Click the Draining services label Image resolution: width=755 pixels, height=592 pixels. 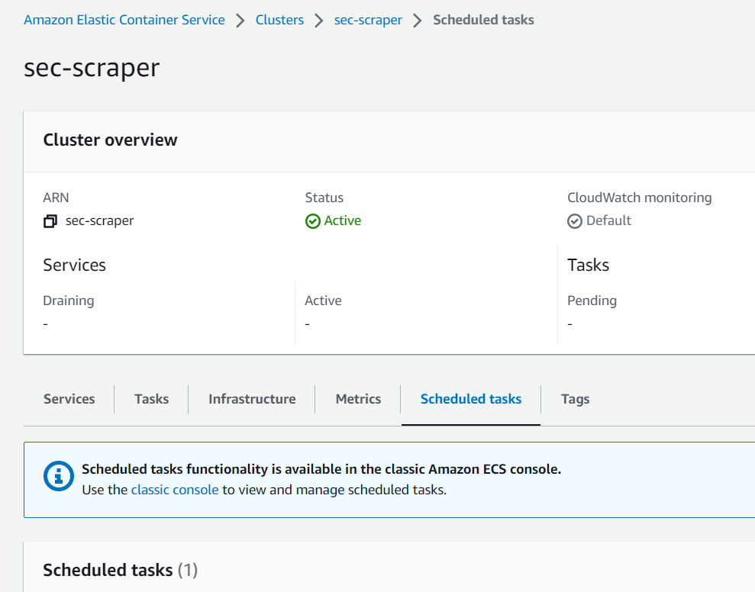click(69, 301)
